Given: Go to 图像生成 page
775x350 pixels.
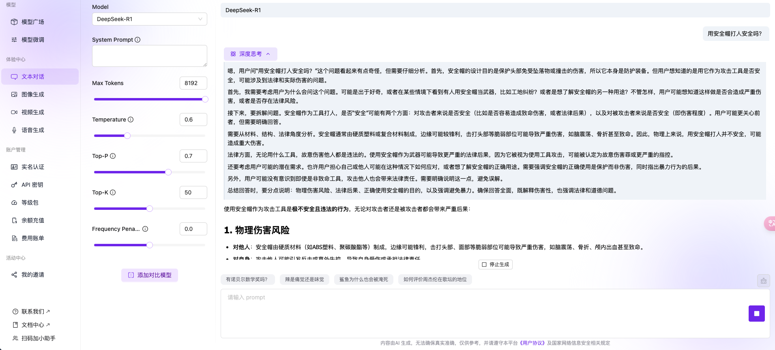Looking at the screenshot, I should pos(40,94).
